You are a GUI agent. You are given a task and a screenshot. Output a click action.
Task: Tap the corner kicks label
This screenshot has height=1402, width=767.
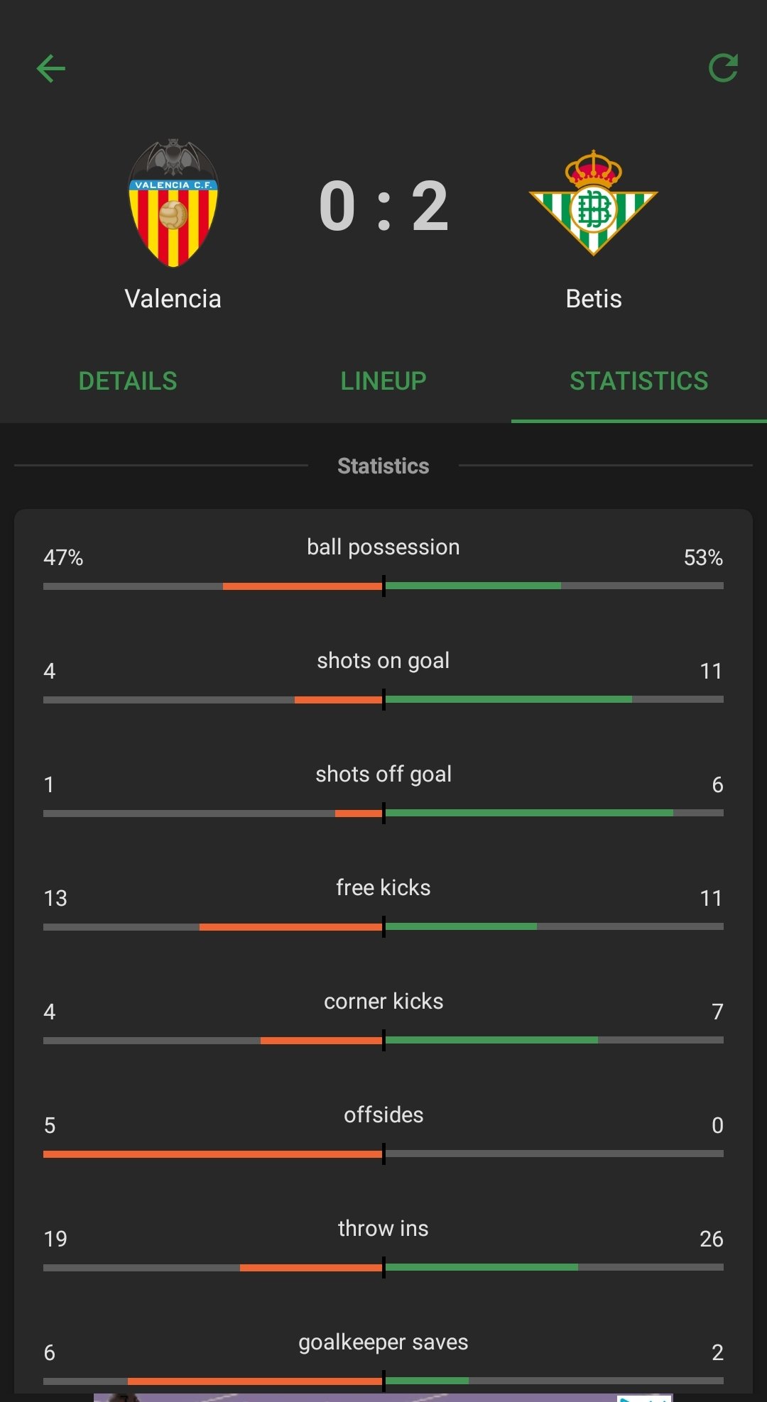pos(383,1001)
